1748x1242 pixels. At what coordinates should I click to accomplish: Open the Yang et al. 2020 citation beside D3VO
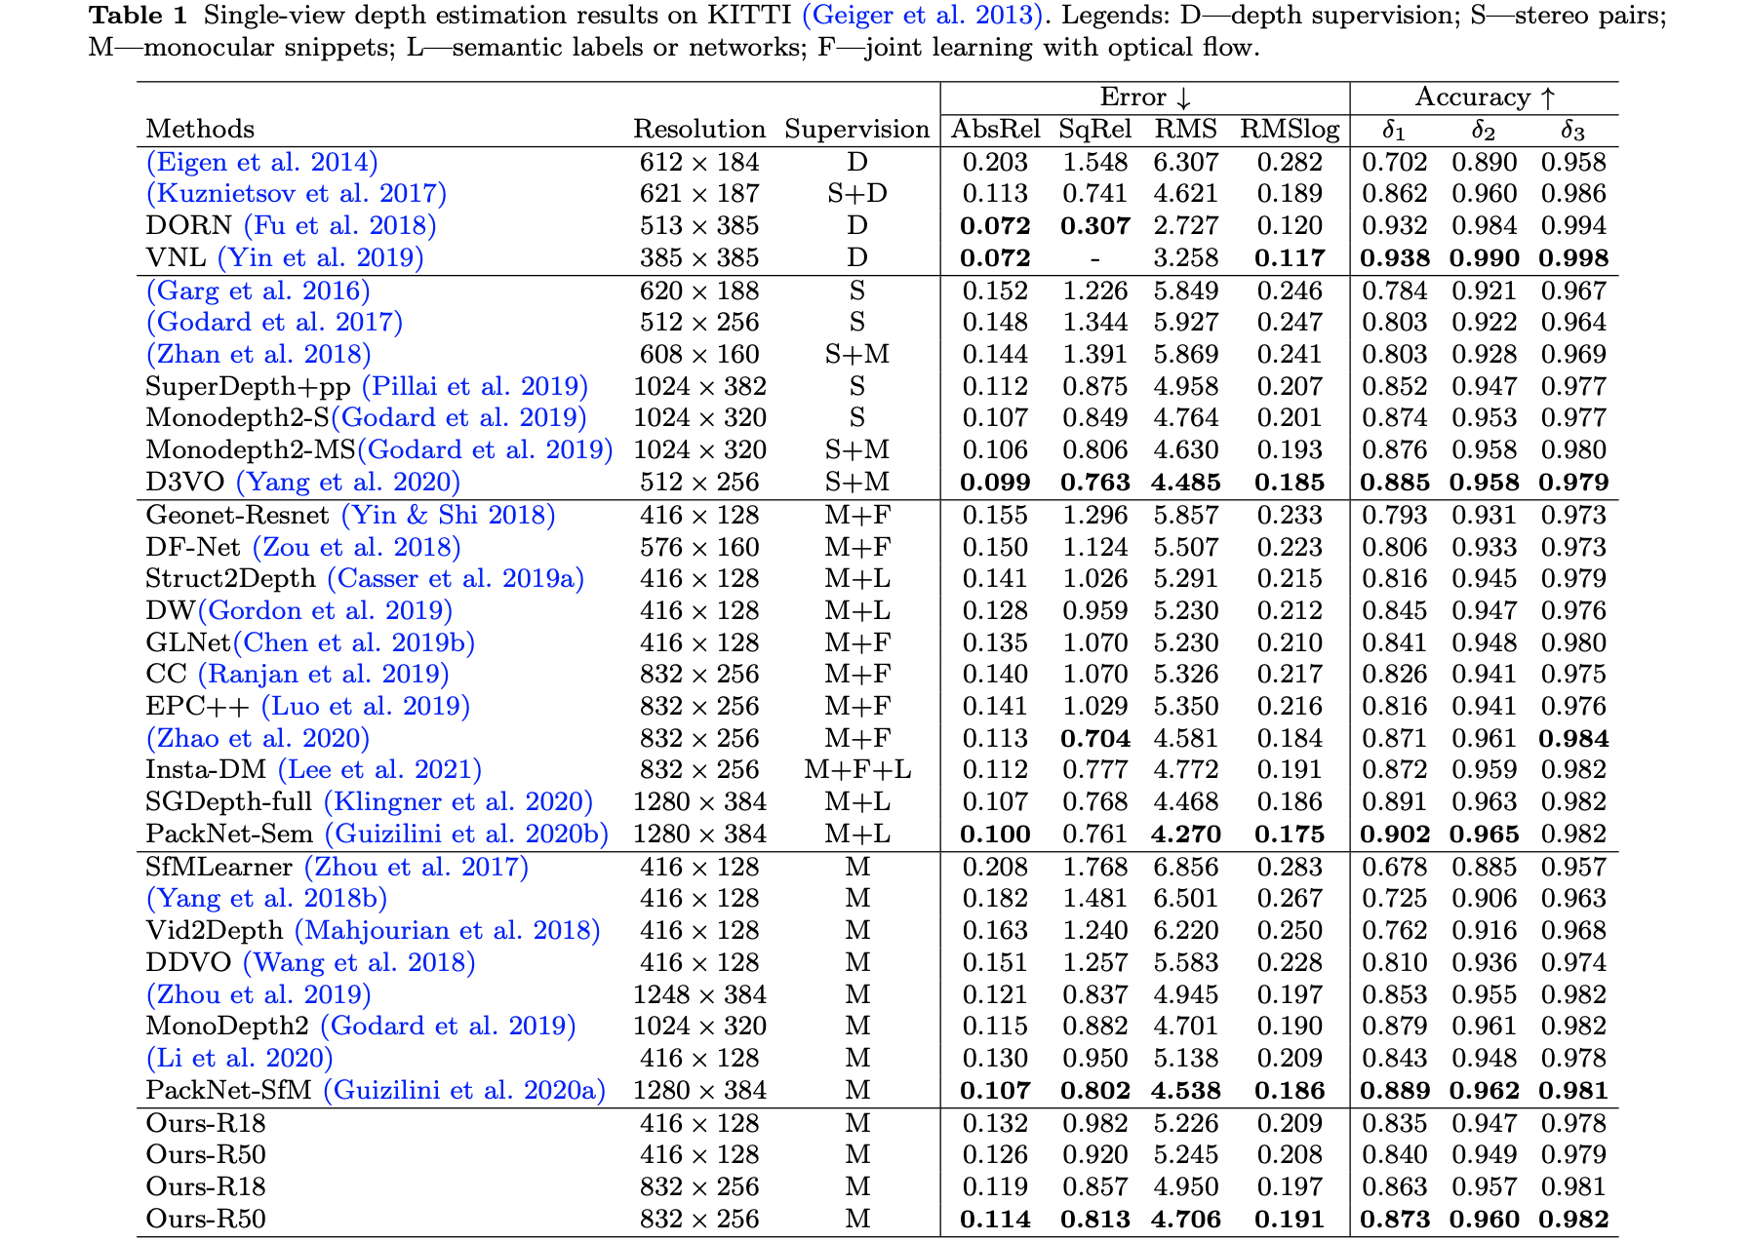click(x=348, y=483)
